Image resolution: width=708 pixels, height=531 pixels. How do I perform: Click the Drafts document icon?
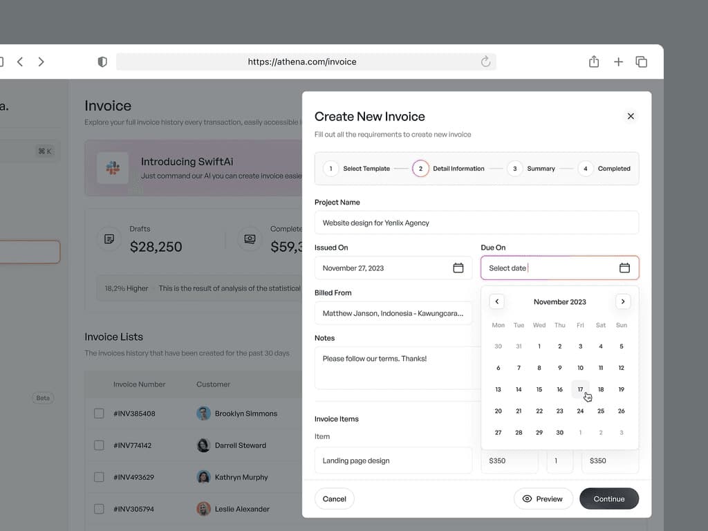pyautogui.click(x=109, y=239)
